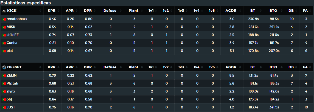This screenshot has height=112, width=314.
Task: Select the plat player name
Action: (10, 51)
